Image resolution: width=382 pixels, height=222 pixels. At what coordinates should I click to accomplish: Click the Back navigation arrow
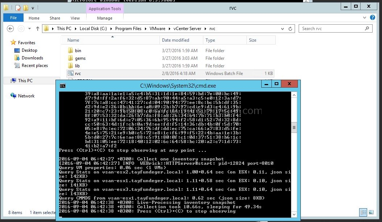(x=10, y=29)
